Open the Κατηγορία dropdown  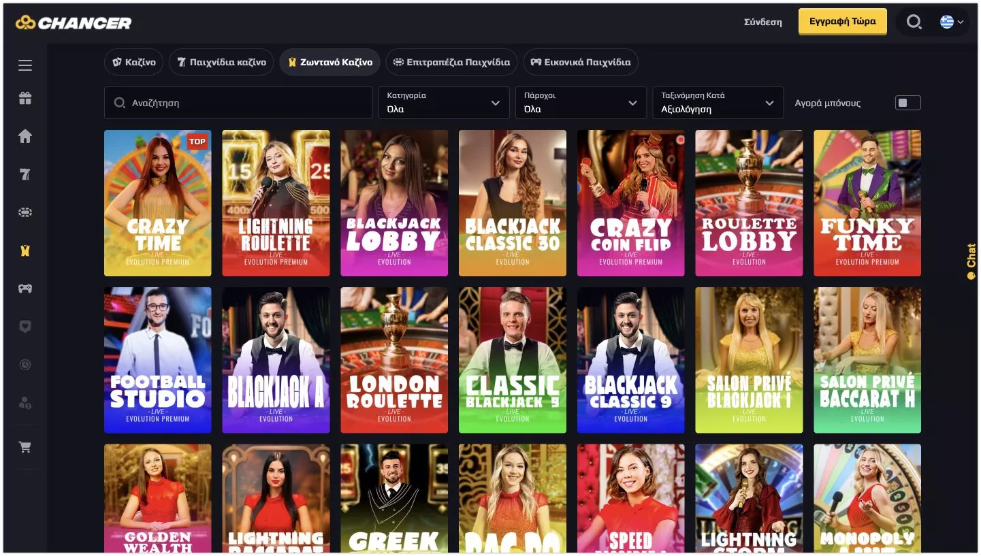[x=444, y=103]
